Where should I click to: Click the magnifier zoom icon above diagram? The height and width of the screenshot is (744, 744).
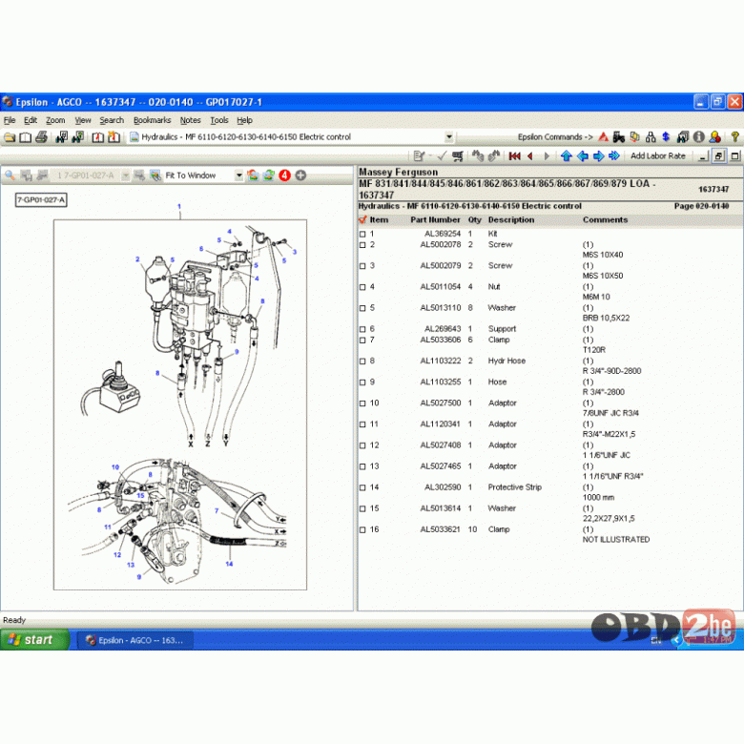click(x=10, y=176)
